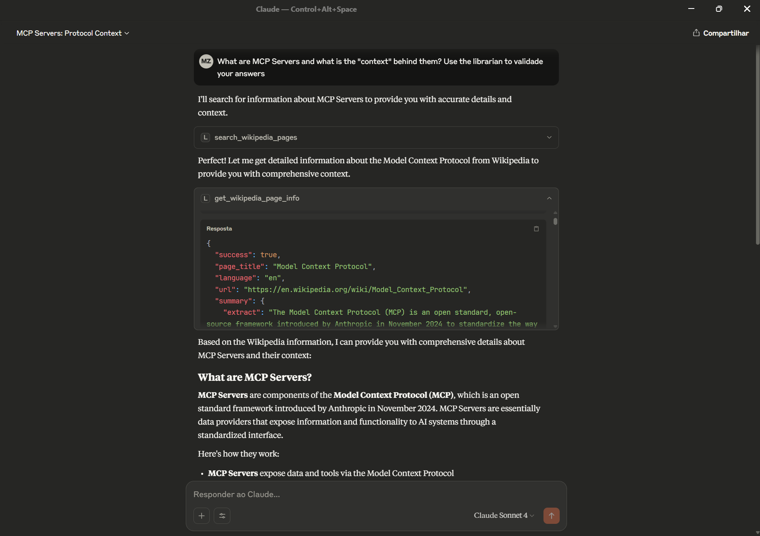Open the MCP Servers: Protocol Context title dropdown
The height and width of the screenshot is (536, 760).
73,33
